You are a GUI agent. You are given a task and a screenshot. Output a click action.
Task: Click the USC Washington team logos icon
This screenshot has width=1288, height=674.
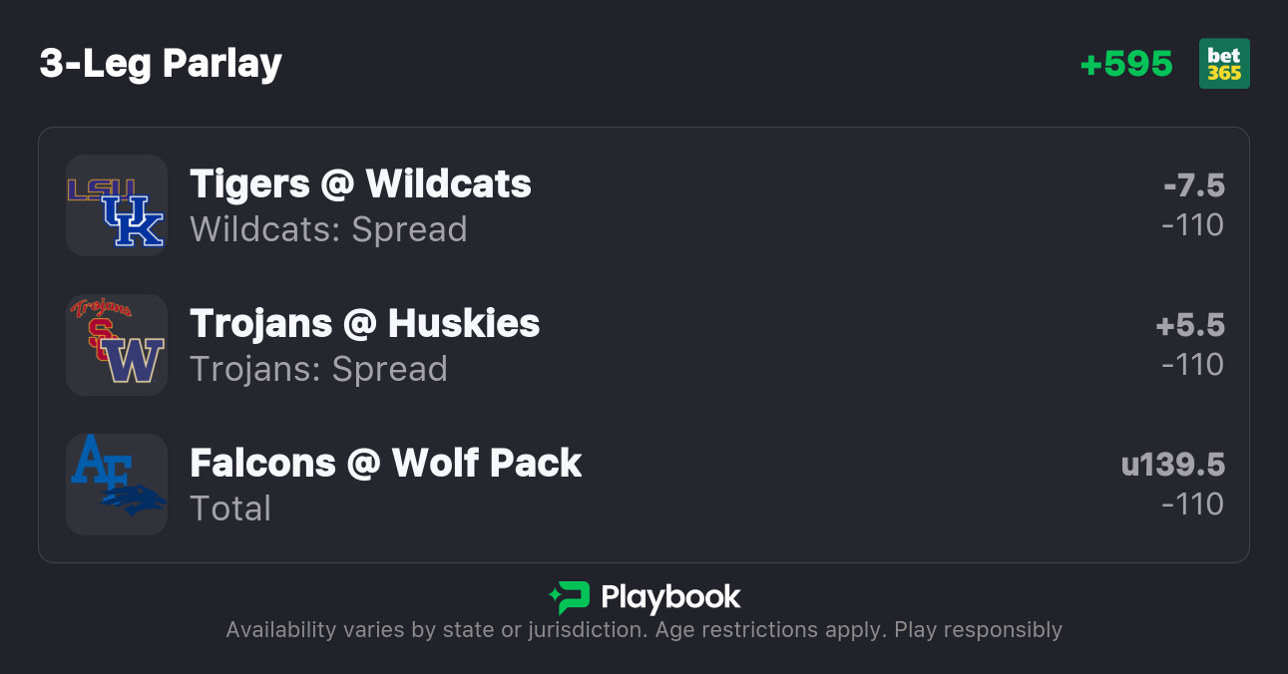(x=116, y=345)
